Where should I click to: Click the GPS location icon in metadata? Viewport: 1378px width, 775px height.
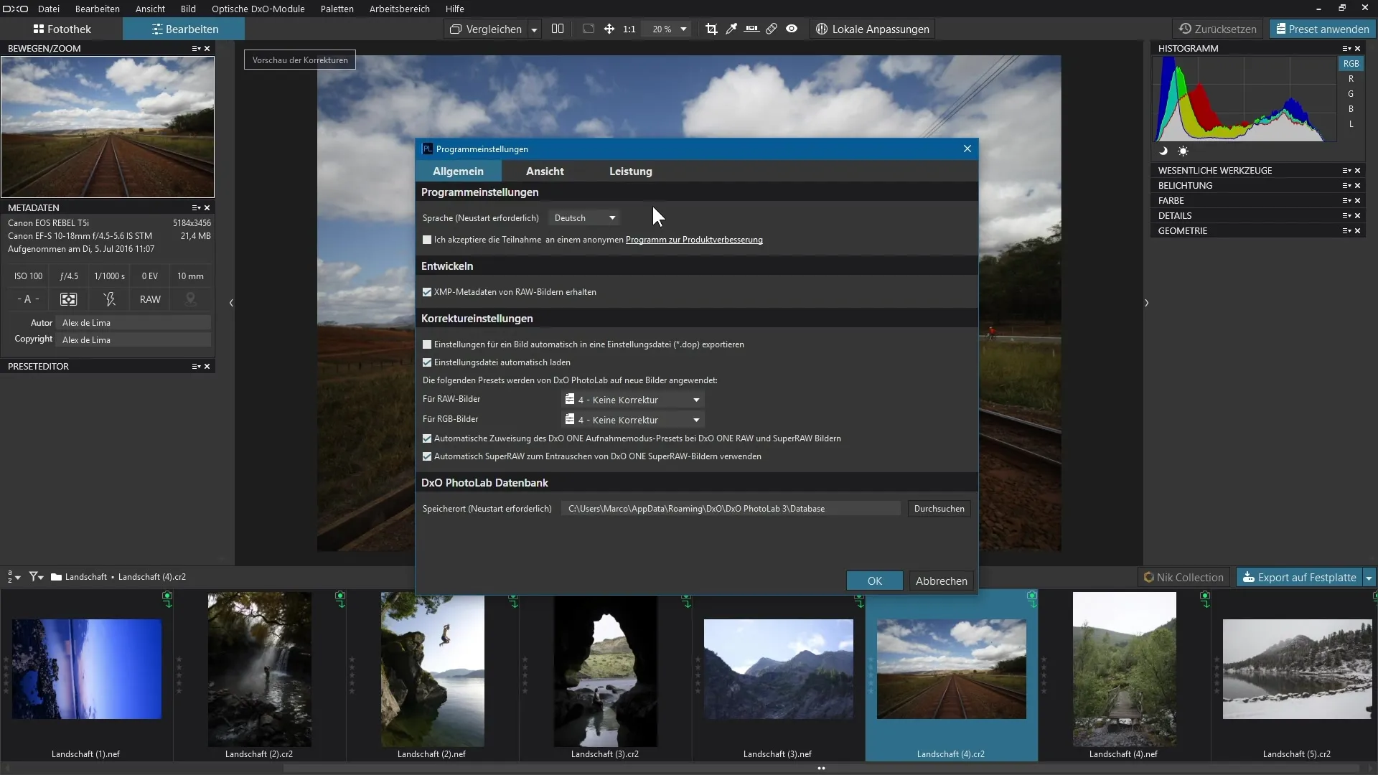click(190, 299)
